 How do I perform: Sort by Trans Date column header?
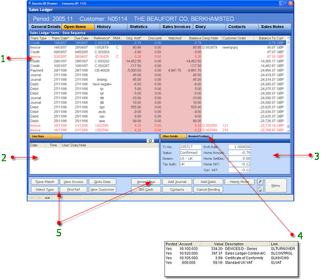[60, 38]
